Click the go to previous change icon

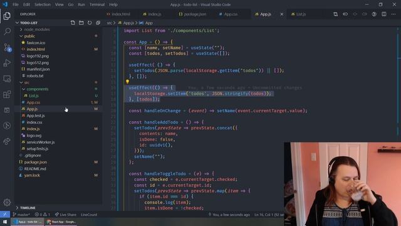coord(345,14)
